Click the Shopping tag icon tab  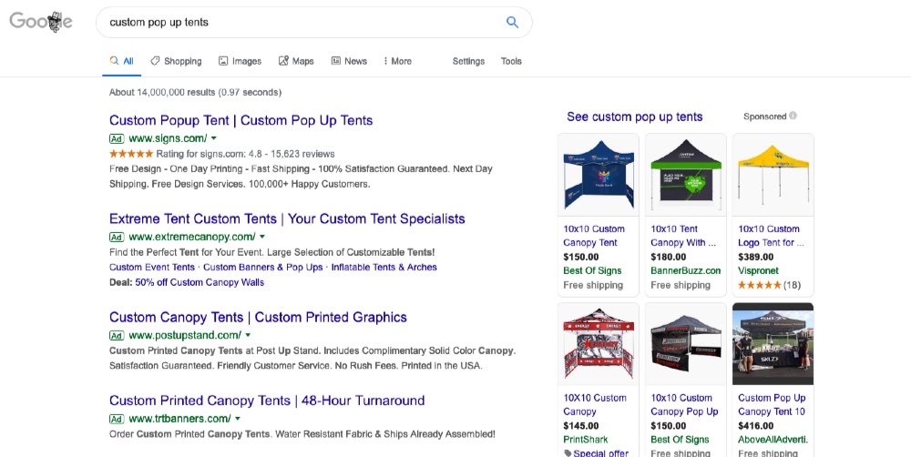coord(176,61)
